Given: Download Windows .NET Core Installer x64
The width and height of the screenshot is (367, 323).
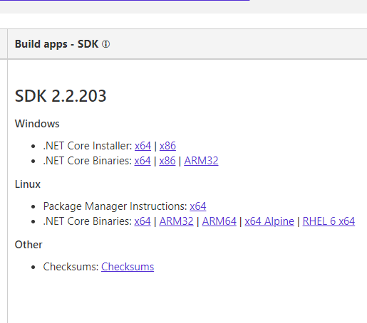Looking at the screenshot, I should [x=143, y=146].
